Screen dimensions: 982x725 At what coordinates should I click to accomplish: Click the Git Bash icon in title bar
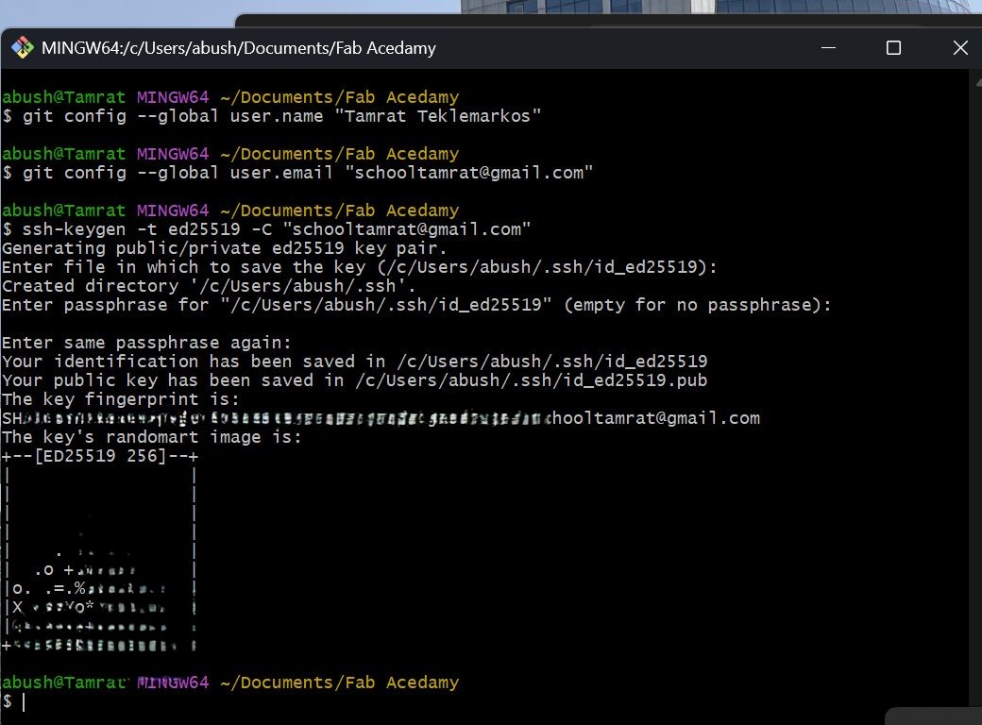23,47
